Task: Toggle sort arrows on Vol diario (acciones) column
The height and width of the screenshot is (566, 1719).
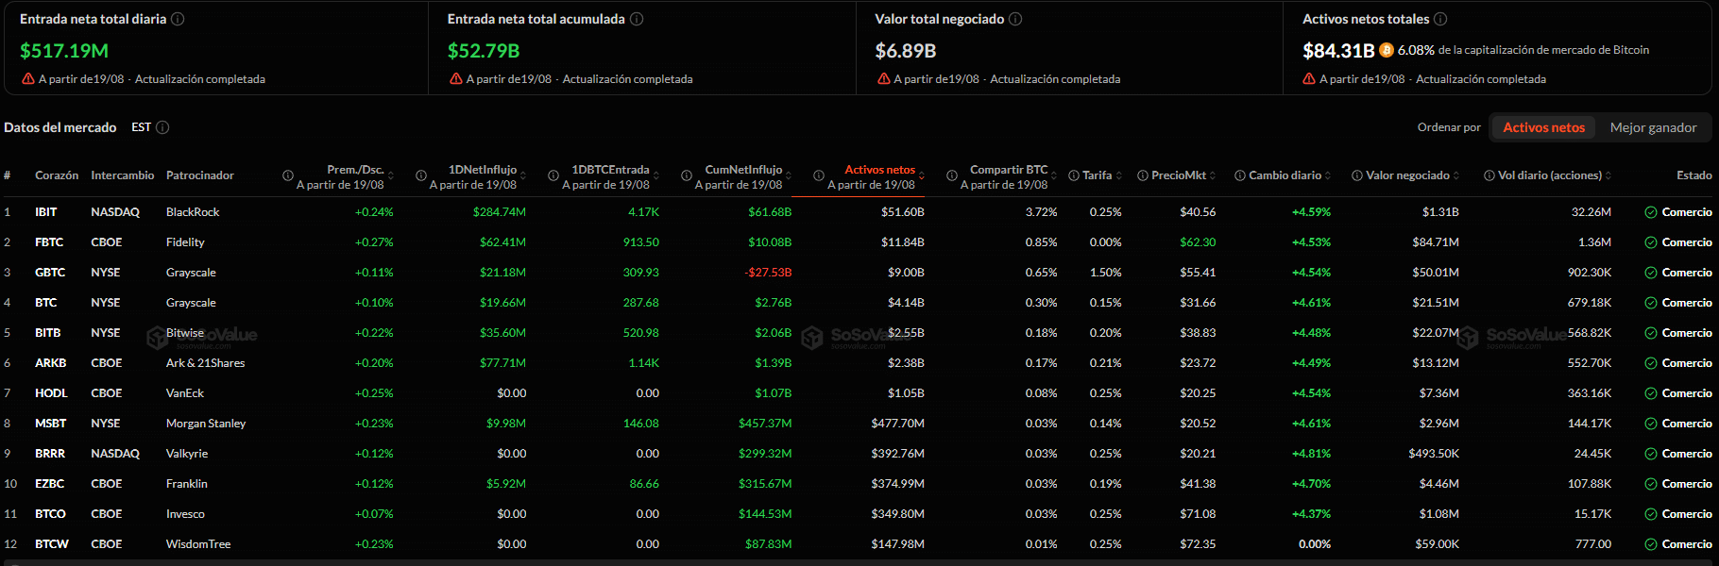Action: tap(1608, 175)
